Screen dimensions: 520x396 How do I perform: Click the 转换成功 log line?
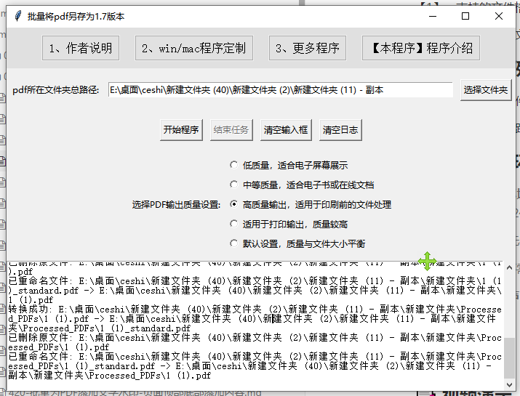[x=255, y=319]
